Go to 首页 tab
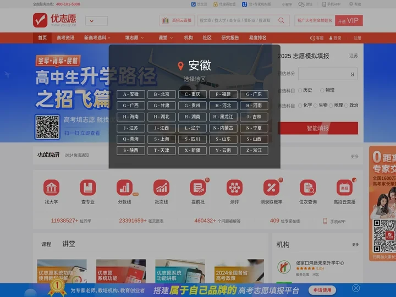Screen dimensions: 396x297 tap(42, 38)
